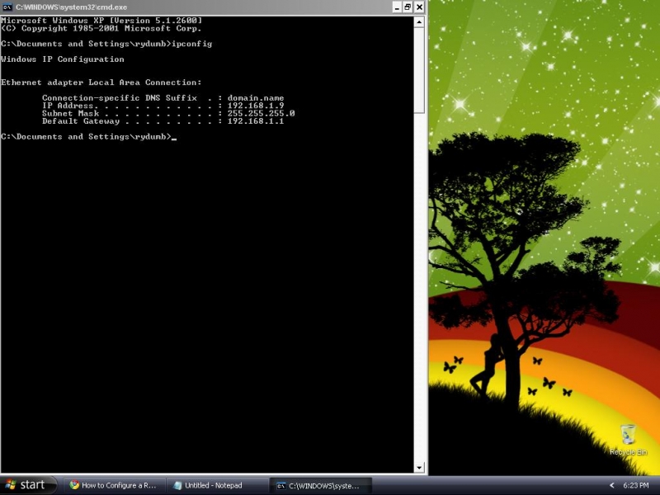Open the cmd.exe system menu icon
Viewport: 660px width, 495px height.
[7, 7]
